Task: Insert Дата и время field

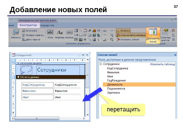Action: click(31, 40)
